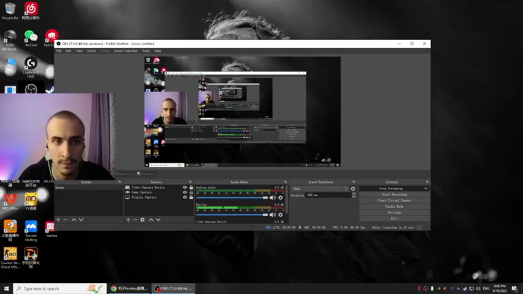Open the Help menu in OBS
This screenshot has height=294, width=523.
(x=158, y=51)
